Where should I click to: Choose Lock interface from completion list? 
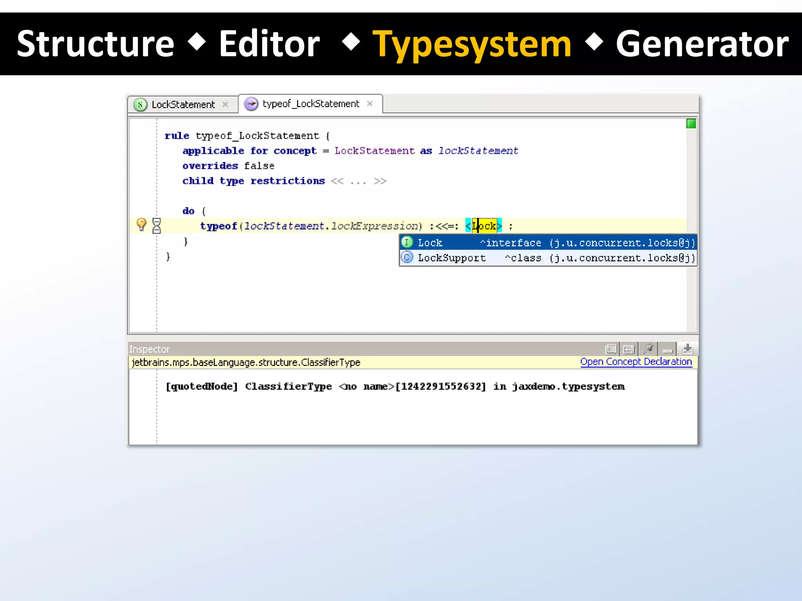point(548,243)
